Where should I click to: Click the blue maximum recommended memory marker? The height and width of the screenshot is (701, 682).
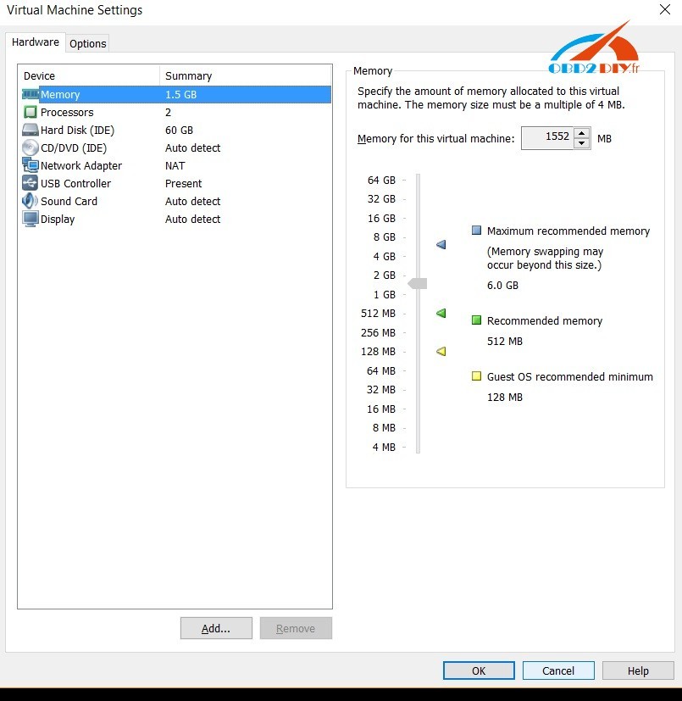tap(441, 245)
